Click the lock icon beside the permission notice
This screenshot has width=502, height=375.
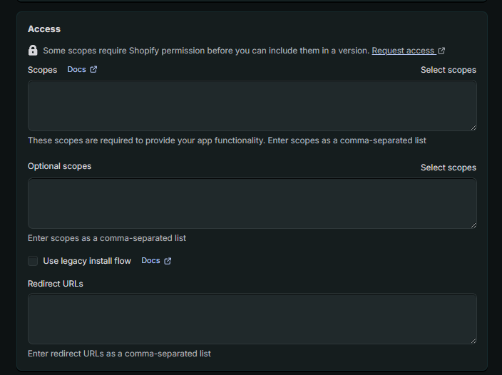[x=33, y=51]
